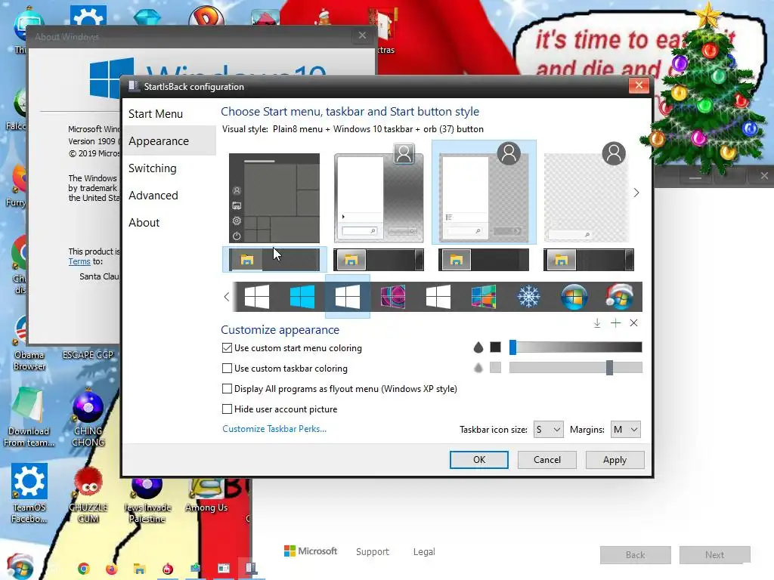Click the Terms link in About Windows
Screen dimensions: 774x580
pos(79,261)
